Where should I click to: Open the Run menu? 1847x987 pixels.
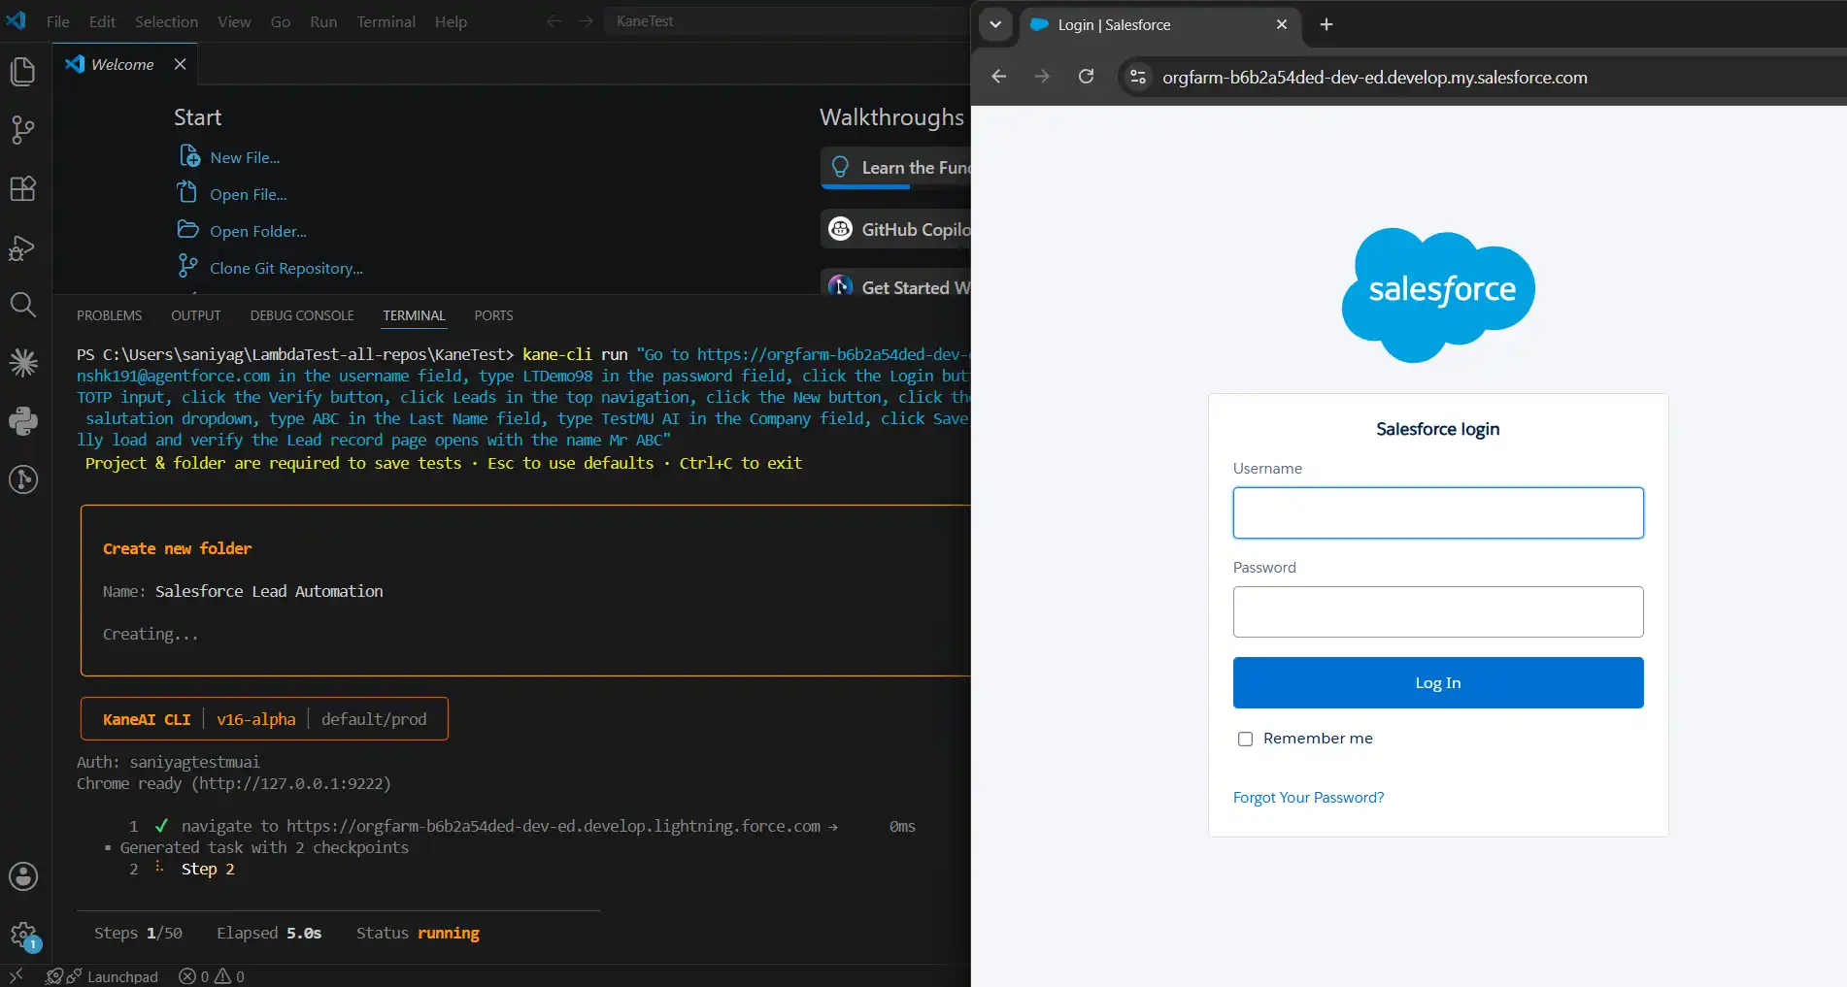(x=323, y=21)
